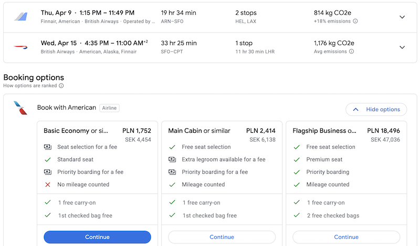Image resolution: width=420 pixels, height=246 pixels.
Task: Click the 1,176 kg CO2e value
Action: tap(334, 43)
